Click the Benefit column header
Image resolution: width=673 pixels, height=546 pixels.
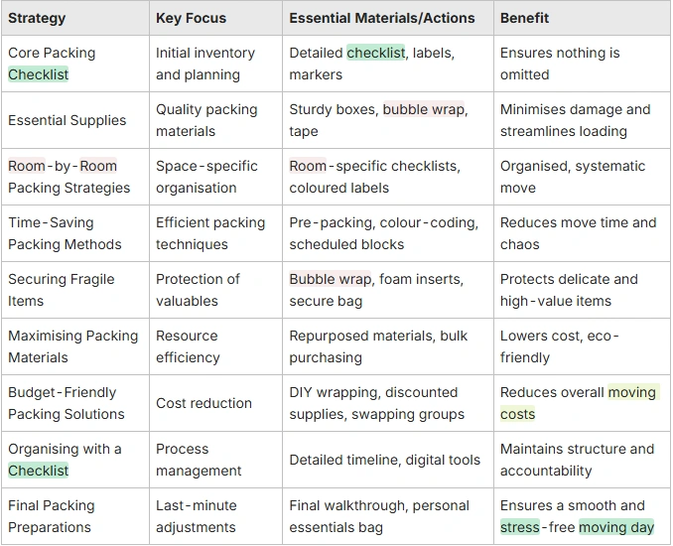pyautogui.click(x=524, y=18)
